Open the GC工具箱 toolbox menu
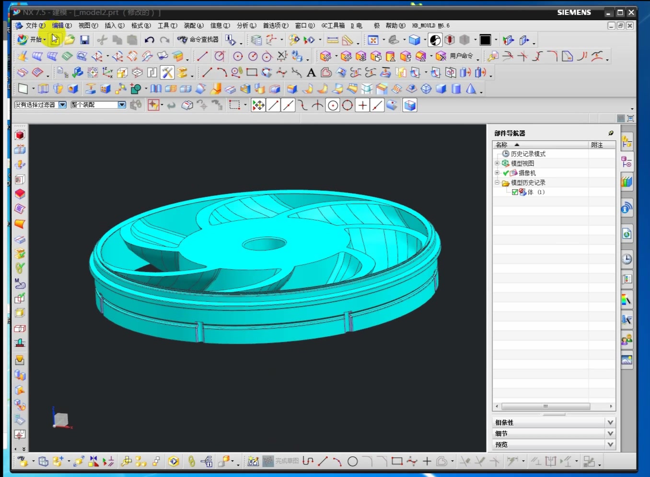 click(x=333, y=25)
